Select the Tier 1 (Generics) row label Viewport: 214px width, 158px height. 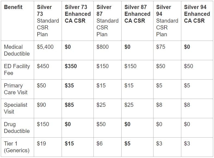tap(17, 147)
